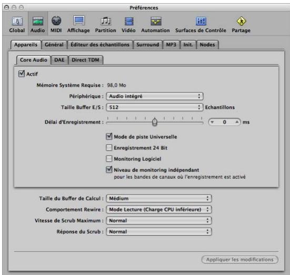Click Appliquer les modifications button

[239, 260]
